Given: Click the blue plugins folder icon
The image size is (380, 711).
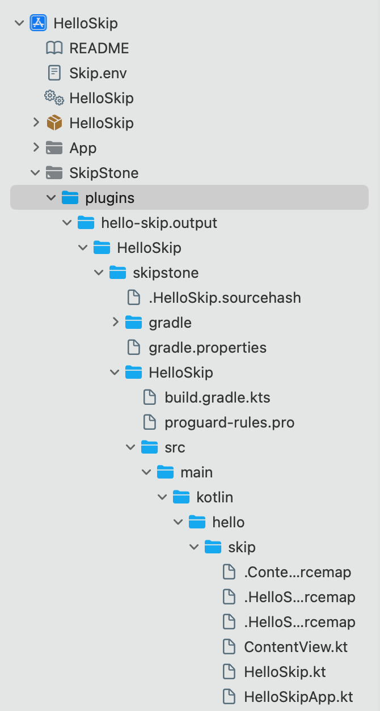Looking at the screenshot, I should [70, 198].
